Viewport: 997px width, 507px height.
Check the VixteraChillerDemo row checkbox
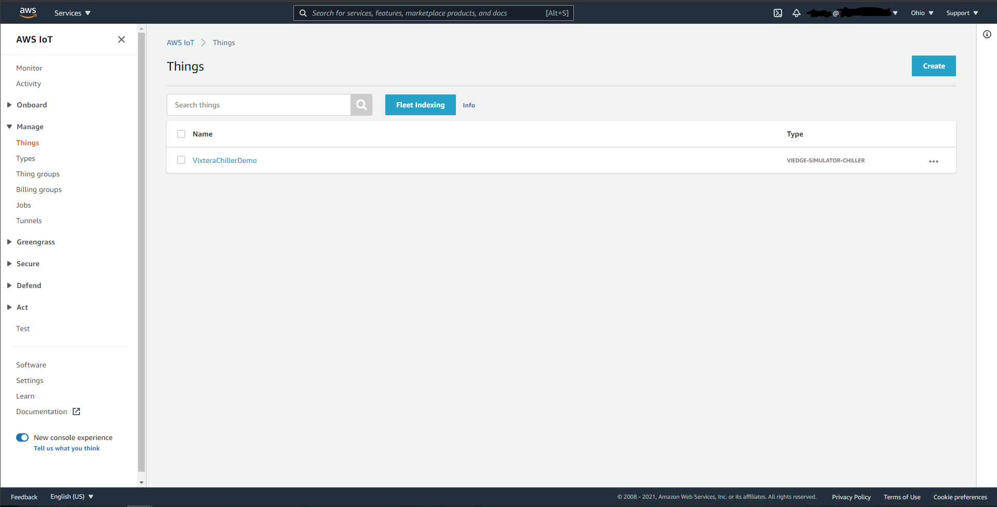pyautogui.click(x=181, y=160)
